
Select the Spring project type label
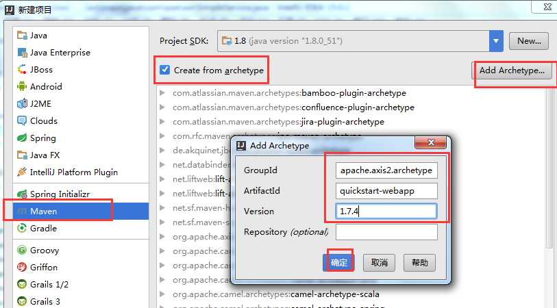(x=43, y=138)
